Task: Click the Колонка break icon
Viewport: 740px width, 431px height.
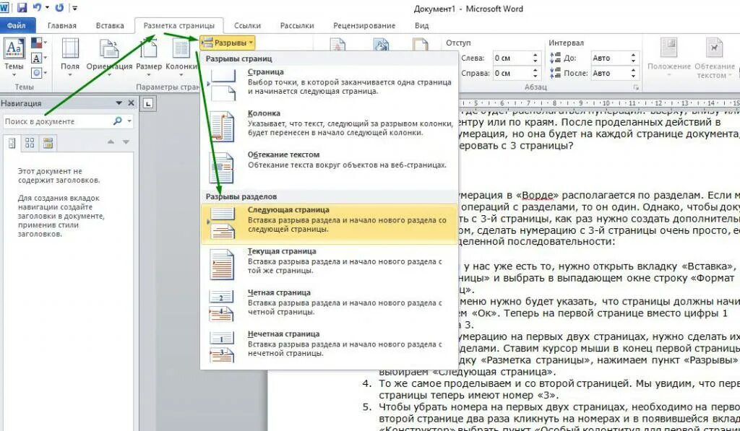Action: point(222,126)
